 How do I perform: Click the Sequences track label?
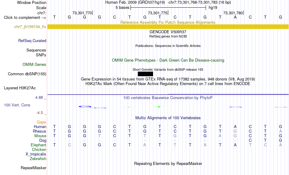click(36, 50)
